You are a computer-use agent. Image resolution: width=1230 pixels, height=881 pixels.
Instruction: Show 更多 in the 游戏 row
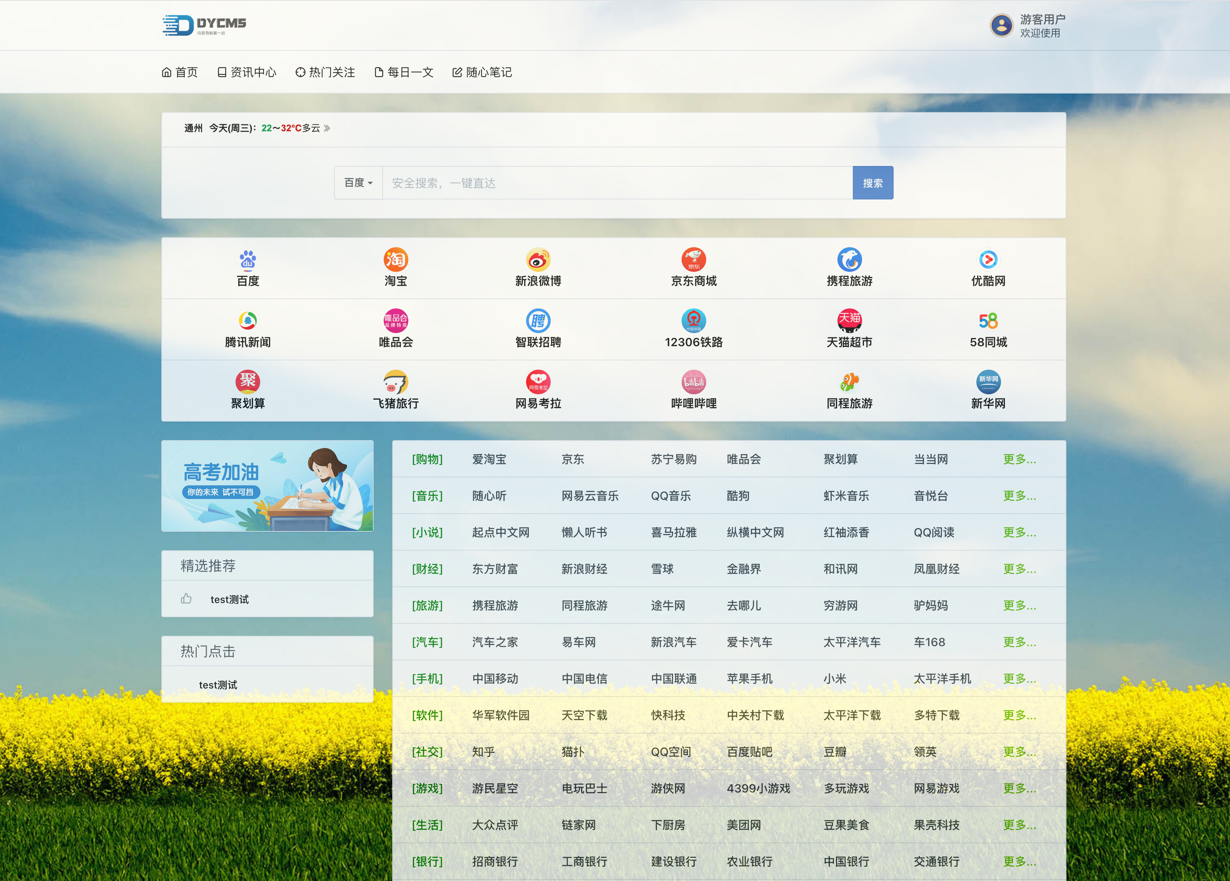tap(1019, 788)
